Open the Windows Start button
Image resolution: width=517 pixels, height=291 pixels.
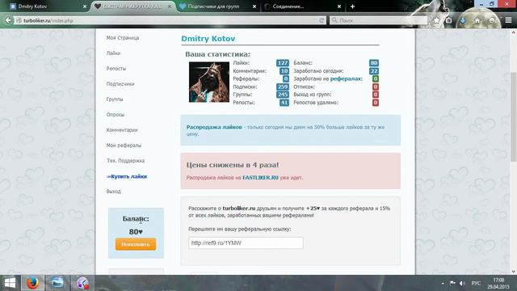(10, 283)
